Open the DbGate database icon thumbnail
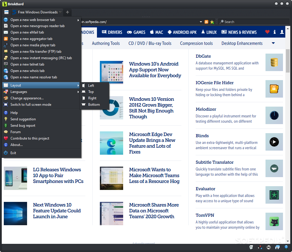Screen dimensions: 292x252 pos(274,62)
